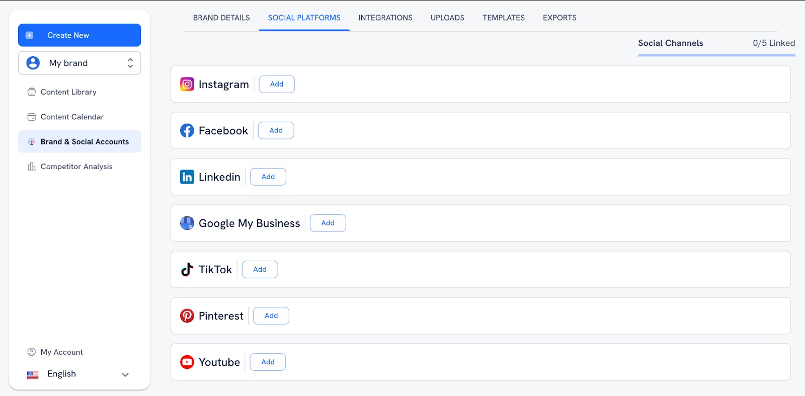Open Competitor Analysis from the sidebar

[76, 167]
